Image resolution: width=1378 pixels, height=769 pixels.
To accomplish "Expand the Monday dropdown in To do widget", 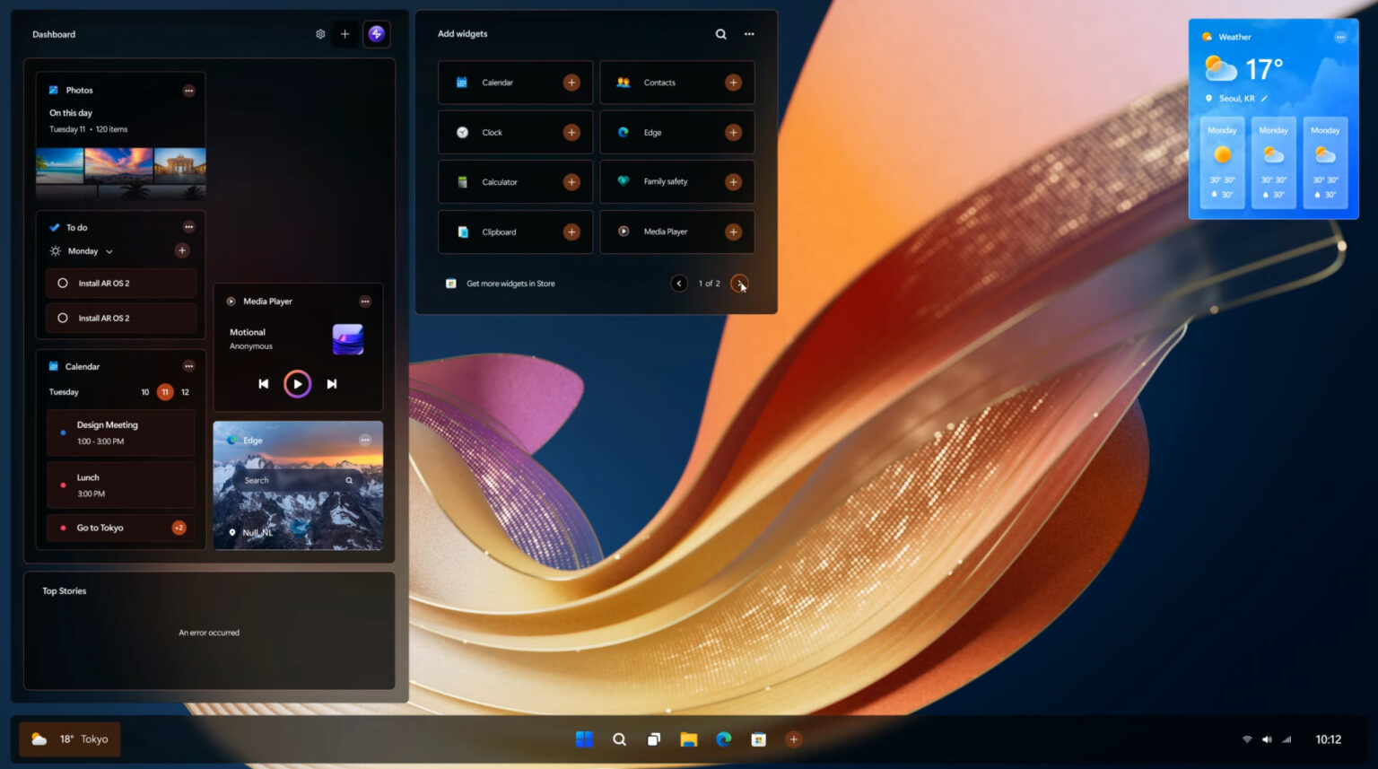I will coord(109,251).
